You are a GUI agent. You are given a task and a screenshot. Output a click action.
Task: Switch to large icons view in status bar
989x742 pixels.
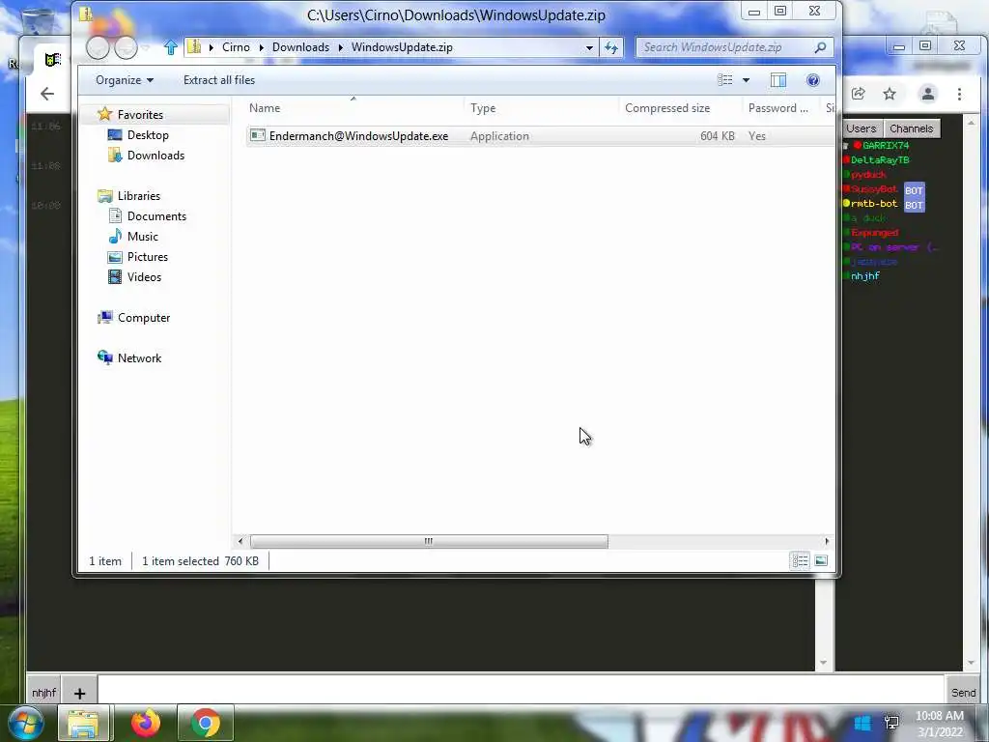pyautogui.click(x=821, y=561)
